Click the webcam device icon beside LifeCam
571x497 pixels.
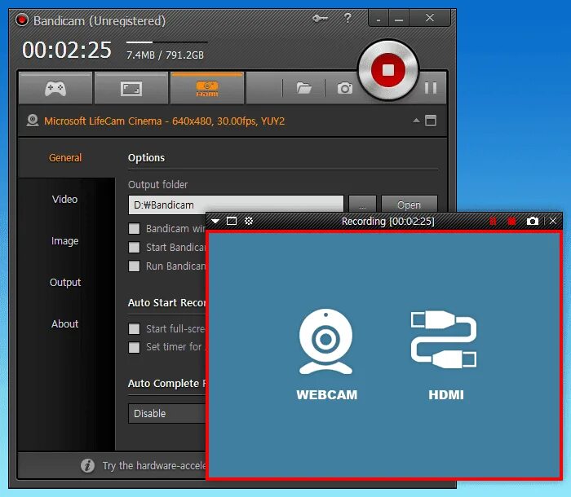click(33, 121)
